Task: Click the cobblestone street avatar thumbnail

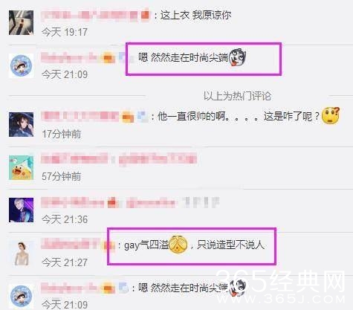Action: [21, 22]
